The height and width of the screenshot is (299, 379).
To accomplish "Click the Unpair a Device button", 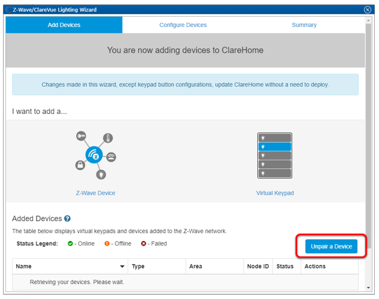I will pos(331,246).
